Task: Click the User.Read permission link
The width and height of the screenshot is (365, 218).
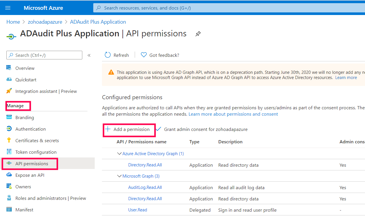Action: coord(137,210)
